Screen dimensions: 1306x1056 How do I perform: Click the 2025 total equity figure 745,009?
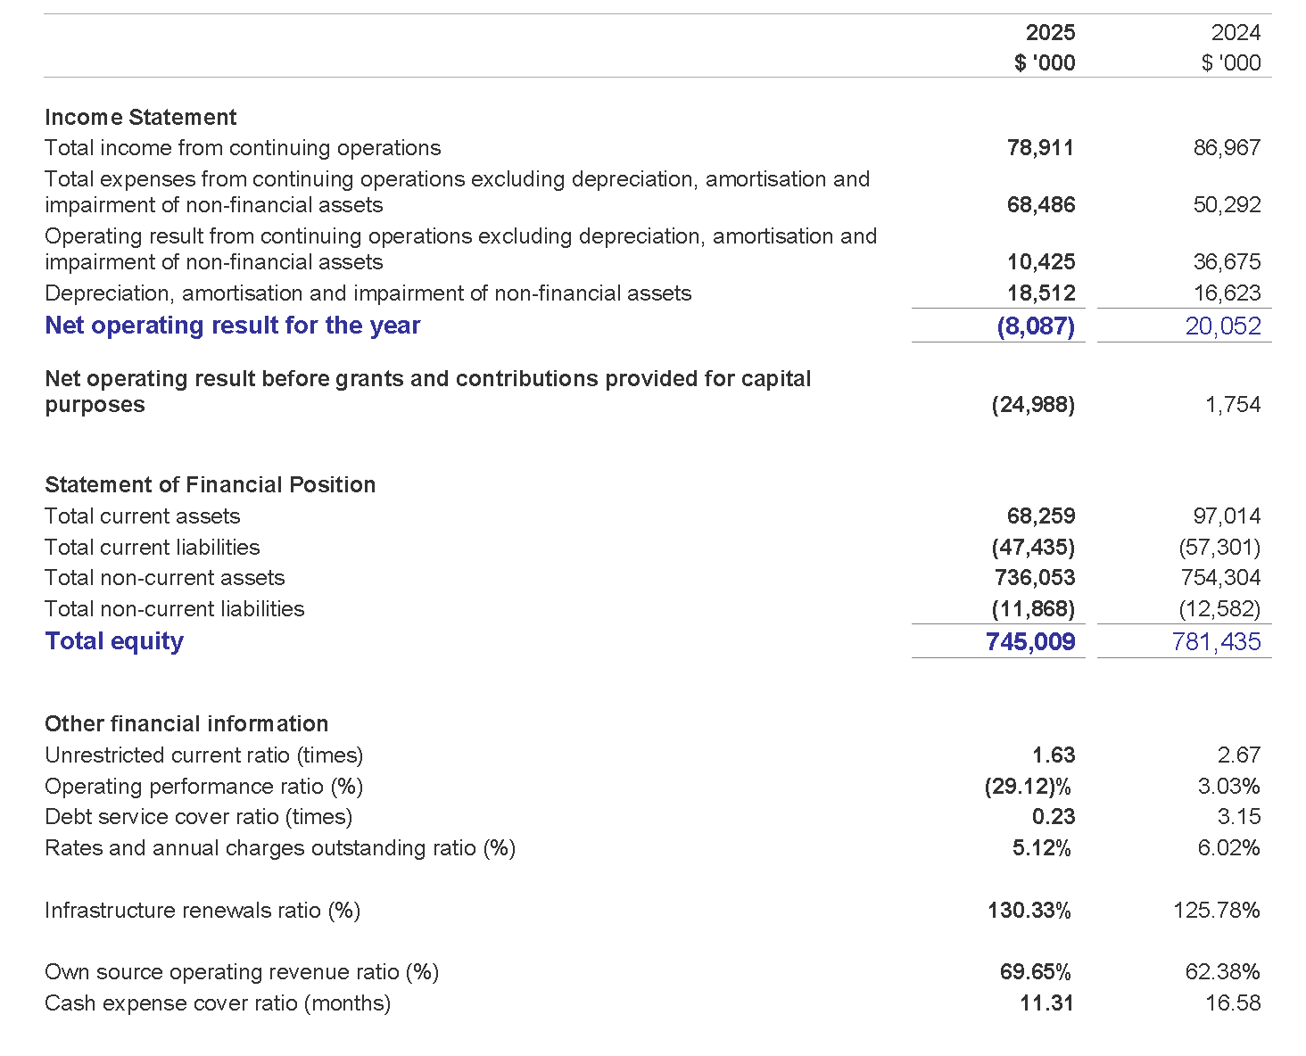click(1030, 642)
